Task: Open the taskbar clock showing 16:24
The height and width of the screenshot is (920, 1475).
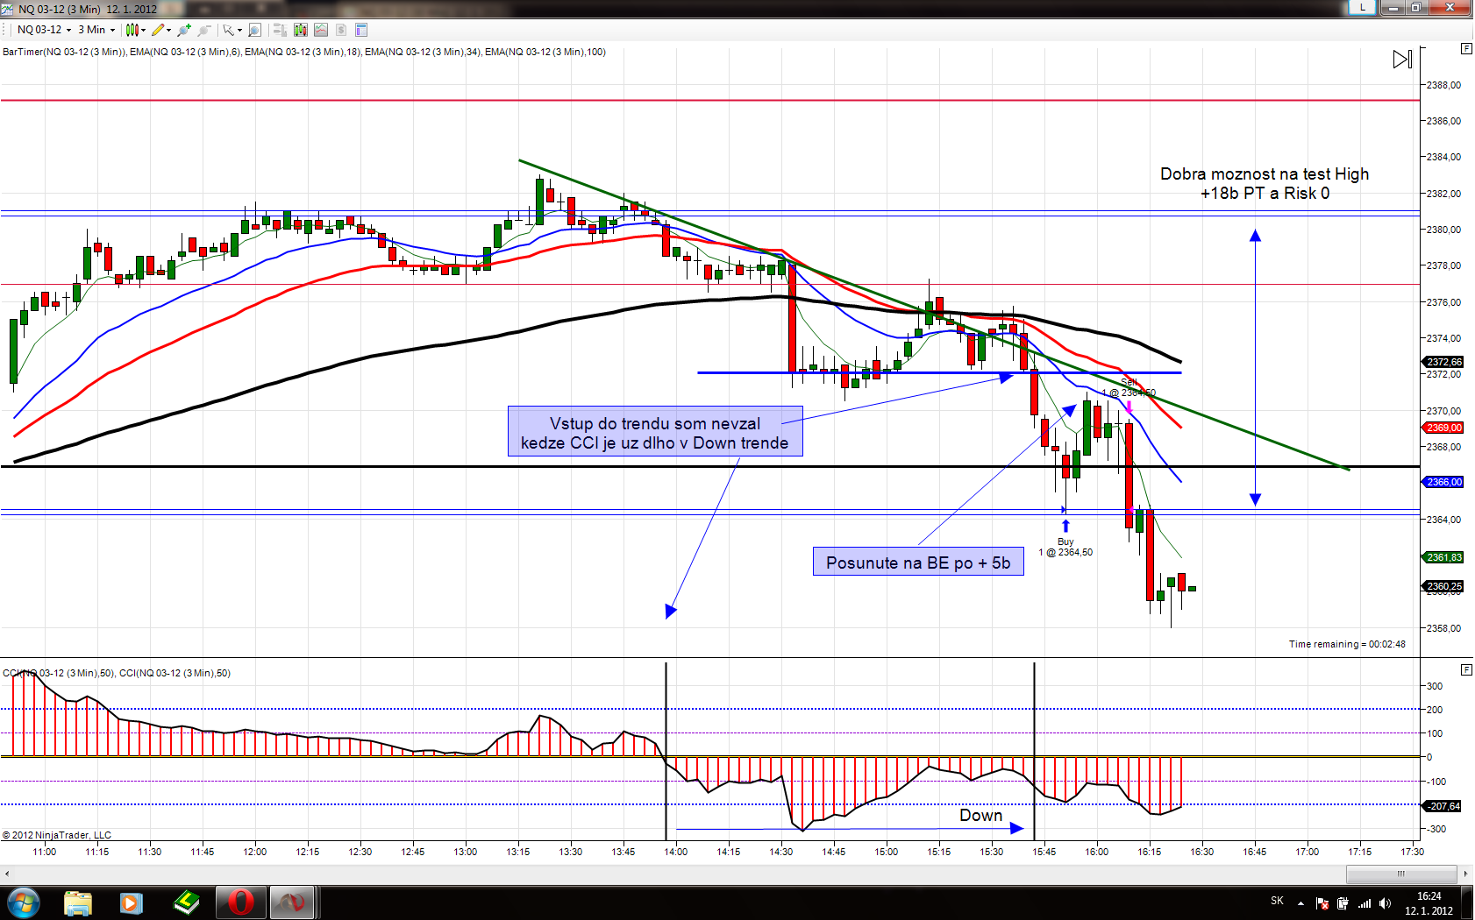Action: click(x=1429, y=903)
